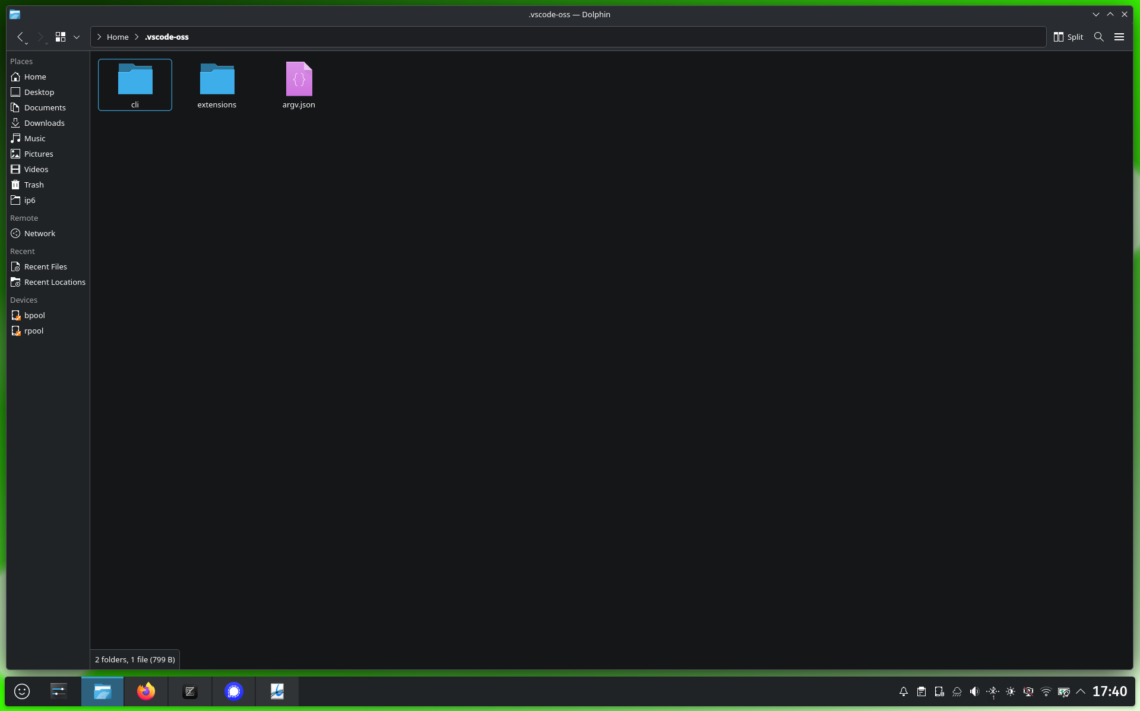Select the extensions folder

pyautogui.click(x=217, y=84)
